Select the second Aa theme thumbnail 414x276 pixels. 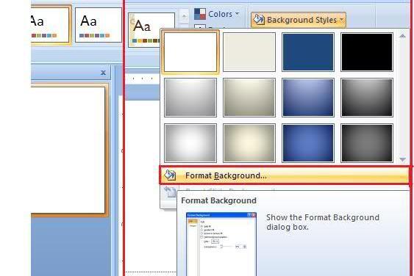pos(99,25)
